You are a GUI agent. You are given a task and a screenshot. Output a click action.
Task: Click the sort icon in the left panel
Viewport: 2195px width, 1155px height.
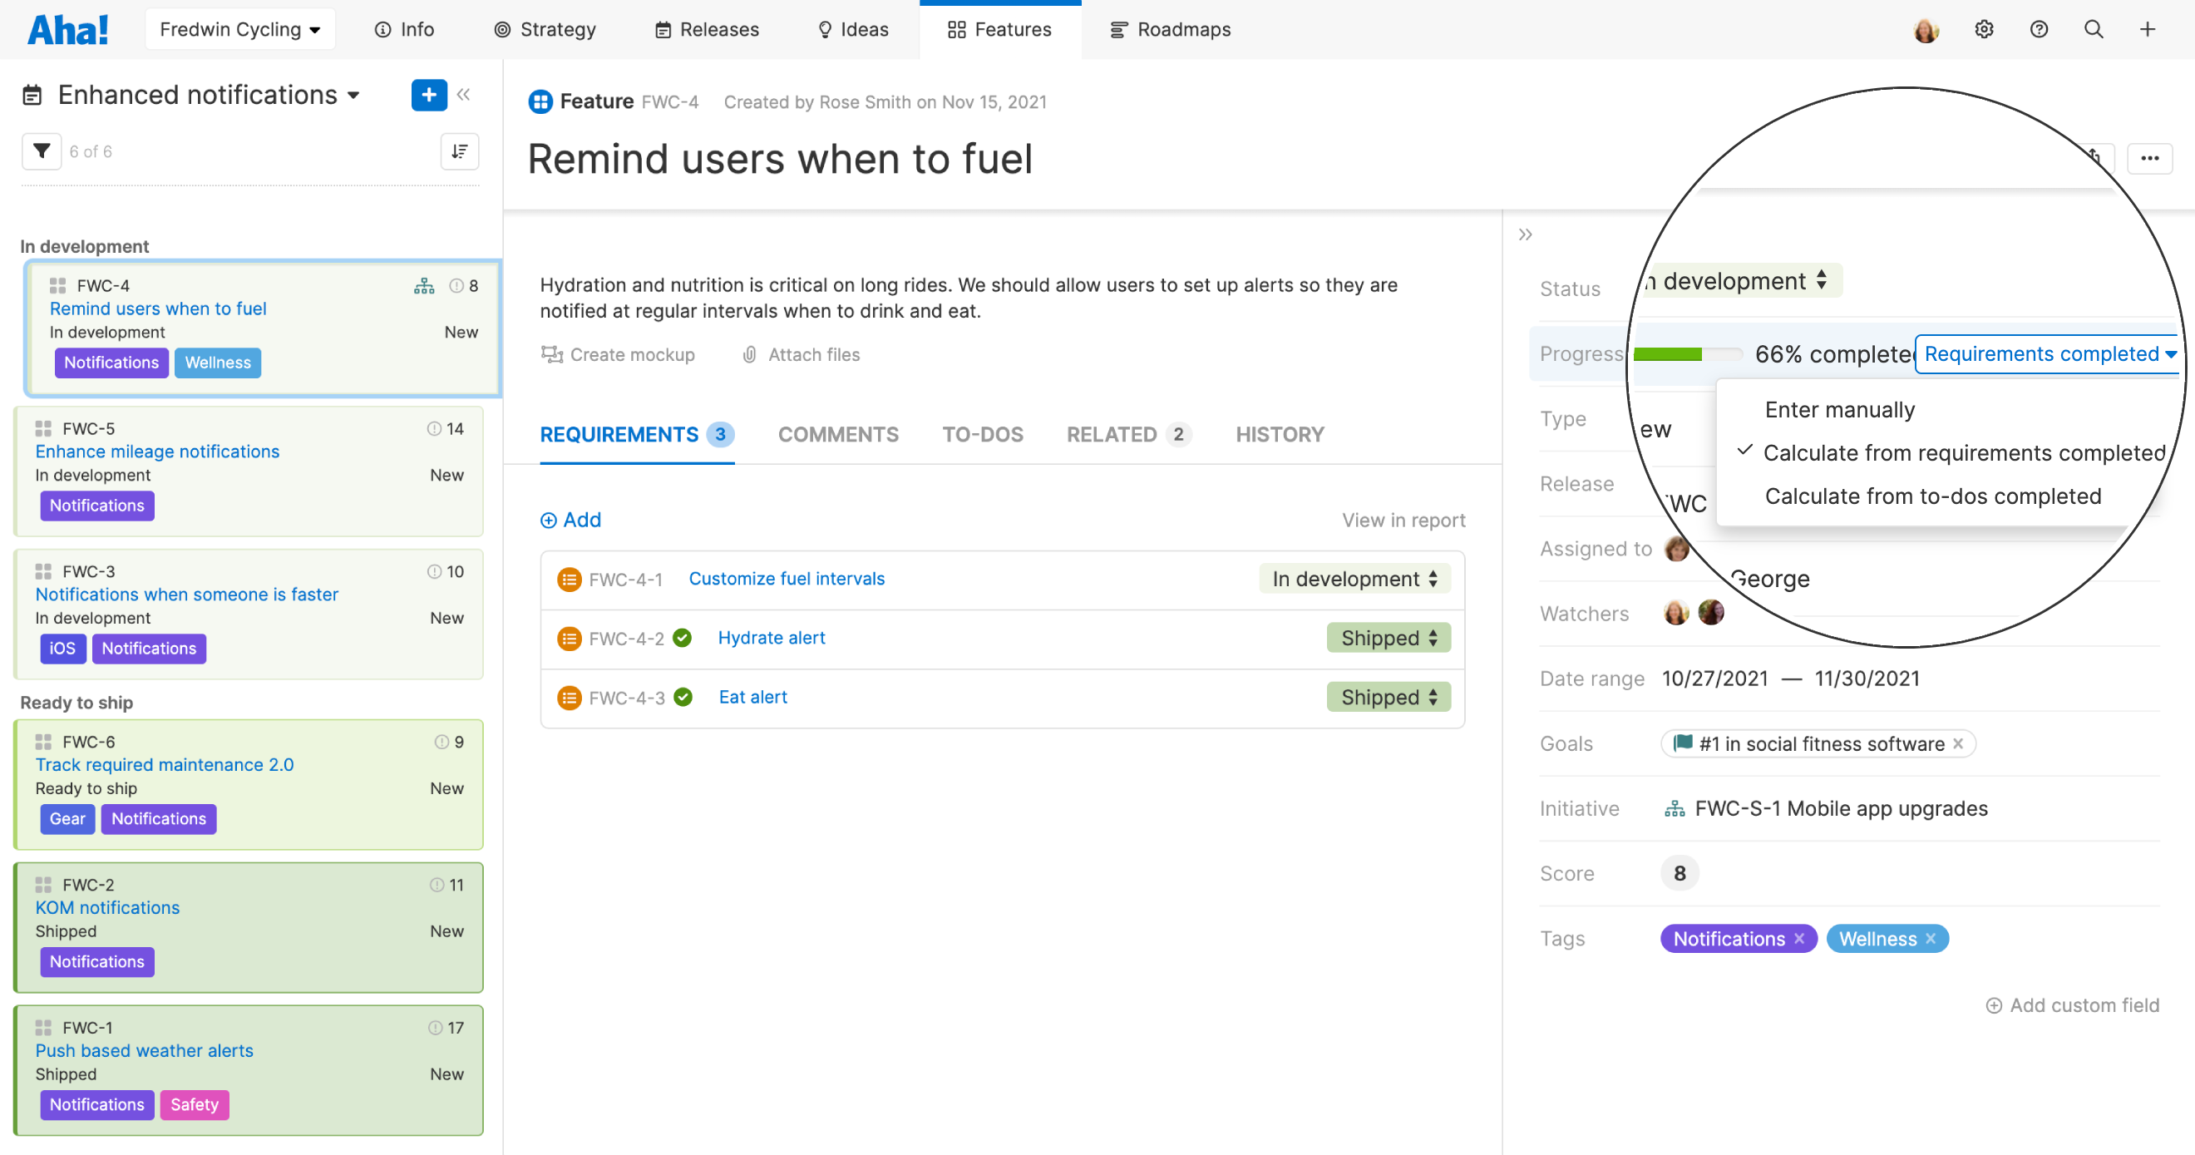click(x=459, y=151)
